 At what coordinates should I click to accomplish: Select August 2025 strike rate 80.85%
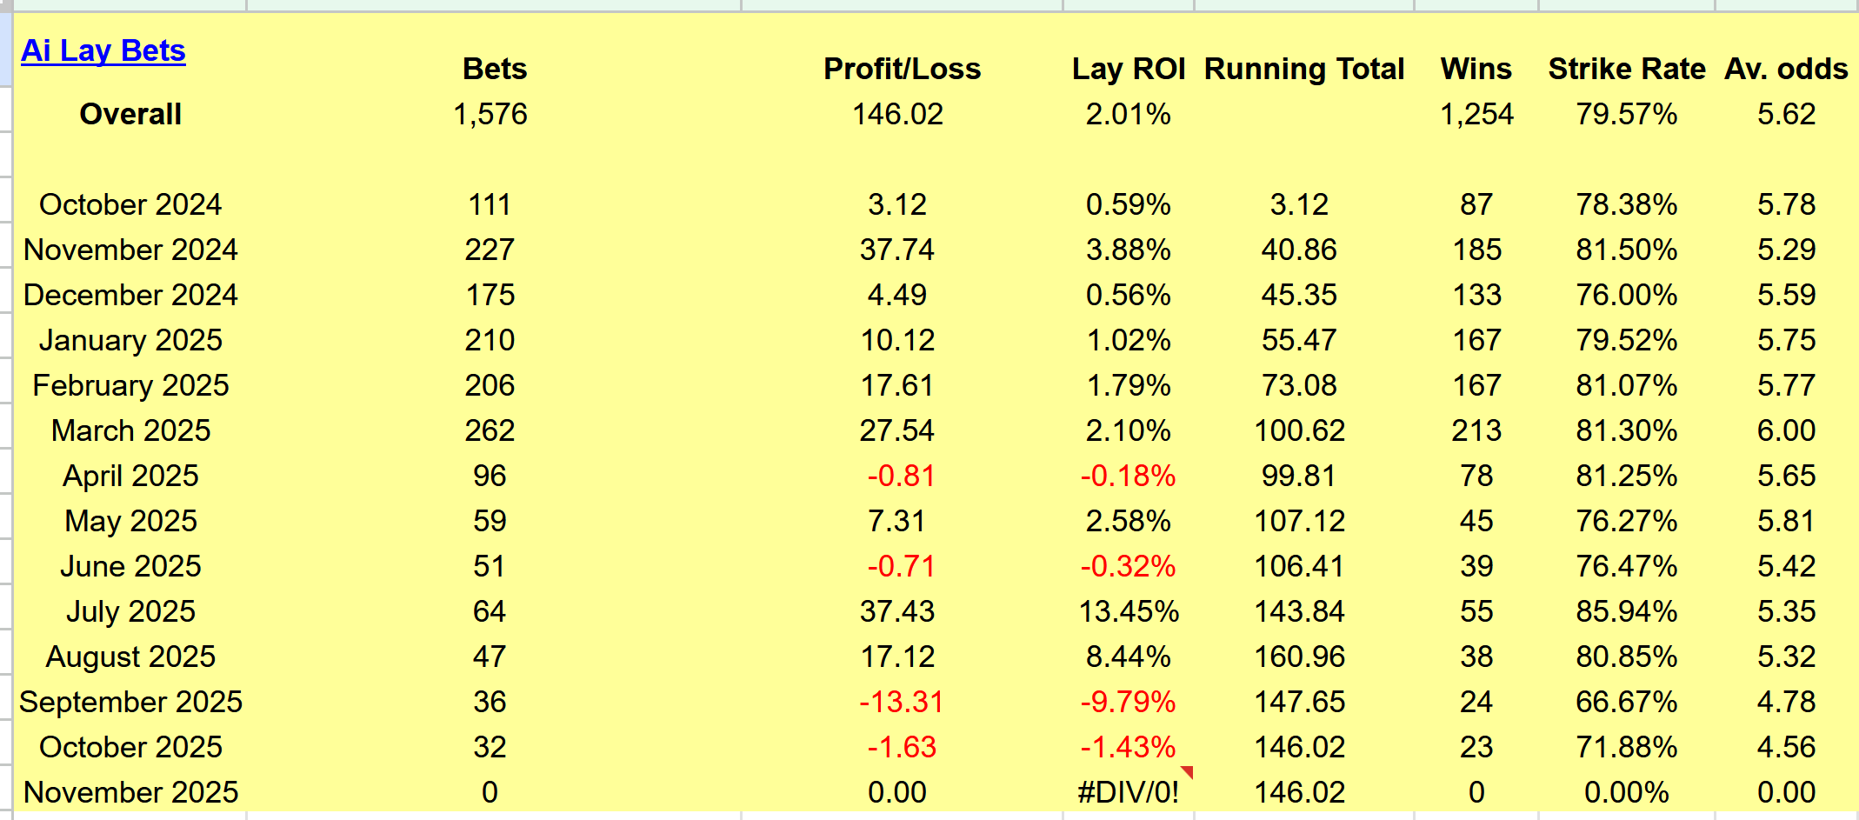pyautogui.click(x=1626, y=657)
